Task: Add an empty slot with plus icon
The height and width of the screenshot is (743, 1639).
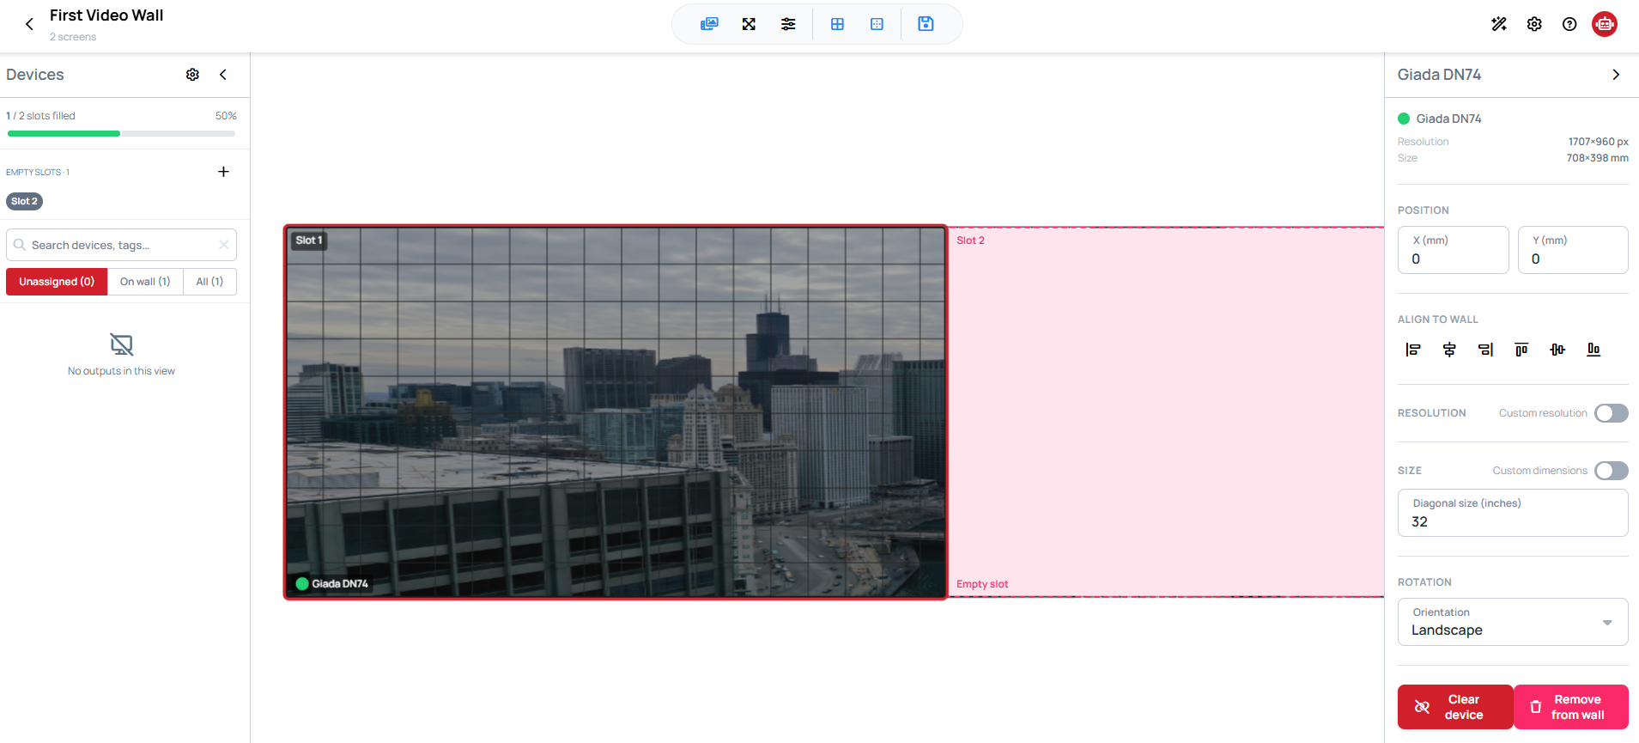Action: [223, 172]
